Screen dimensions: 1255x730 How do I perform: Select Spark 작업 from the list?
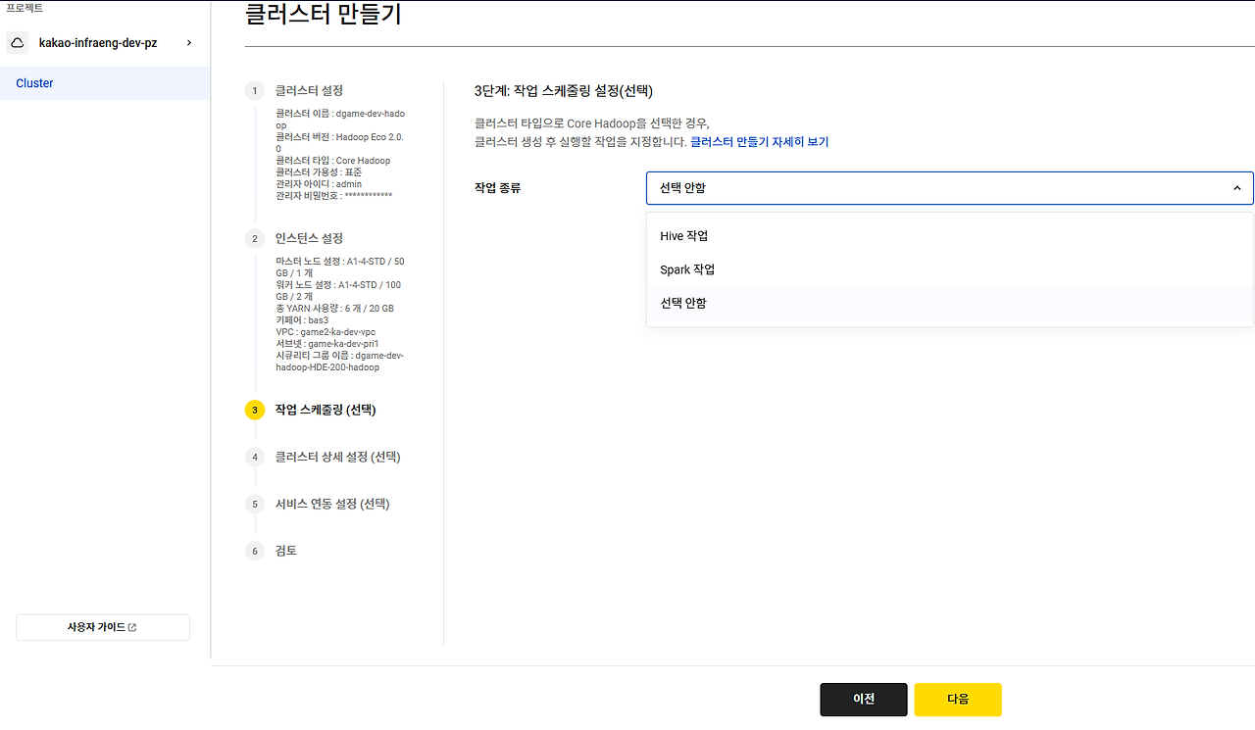(686, 268)
